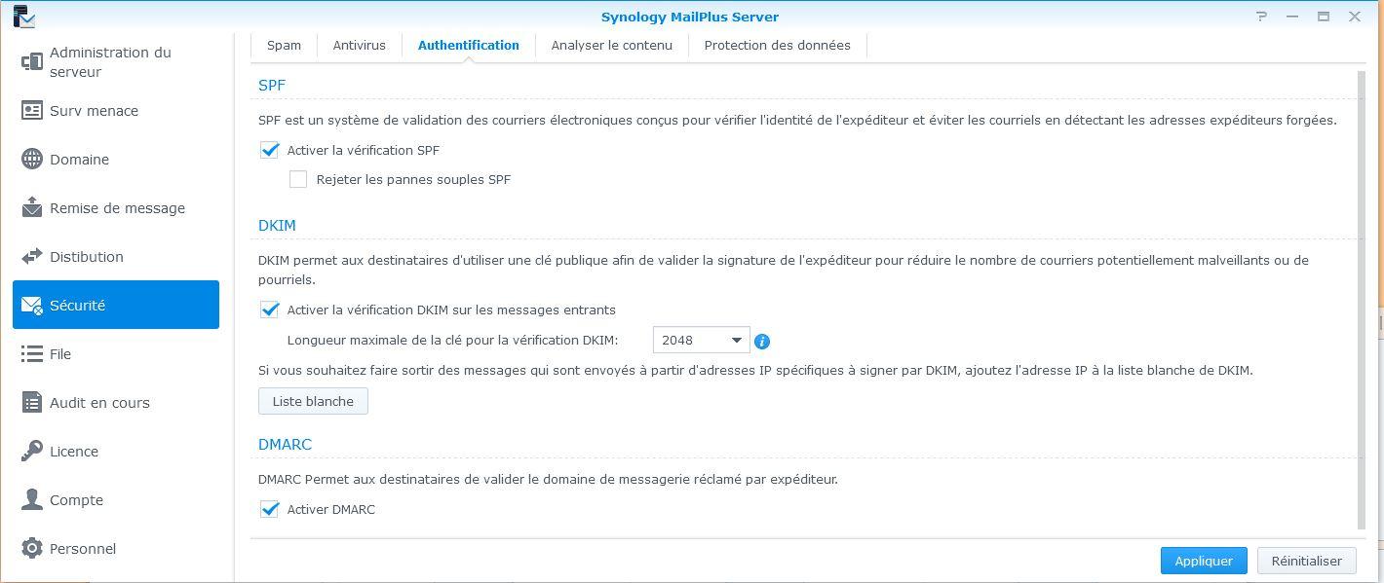1384x583 pixels.
Task: Open Surv menace icon in sidebar
Action: coord(32,110)
